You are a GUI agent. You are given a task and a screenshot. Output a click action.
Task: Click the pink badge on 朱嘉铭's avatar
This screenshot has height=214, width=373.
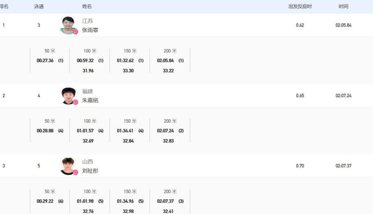coord(75,102)
